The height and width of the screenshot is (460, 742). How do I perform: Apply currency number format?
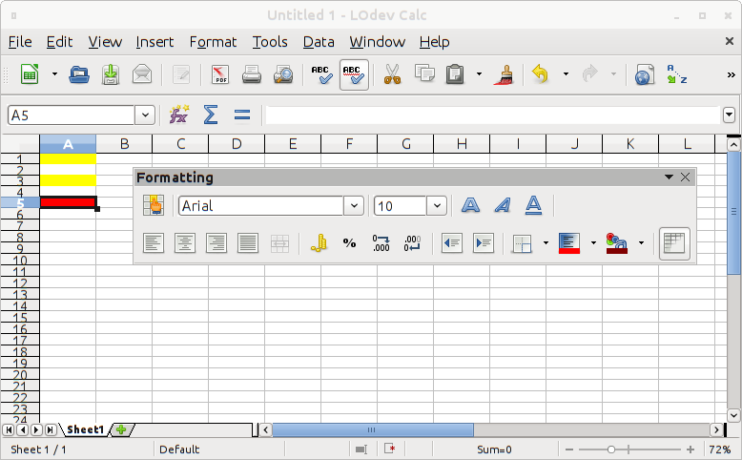[319, 243]
